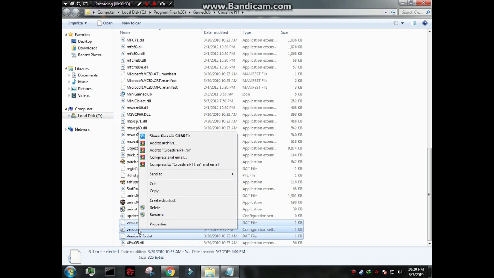This screenshot has width=494, height=278.
Task: Collapse the Computer tree node
Action: pyautogui.click(x=66, y=109)
